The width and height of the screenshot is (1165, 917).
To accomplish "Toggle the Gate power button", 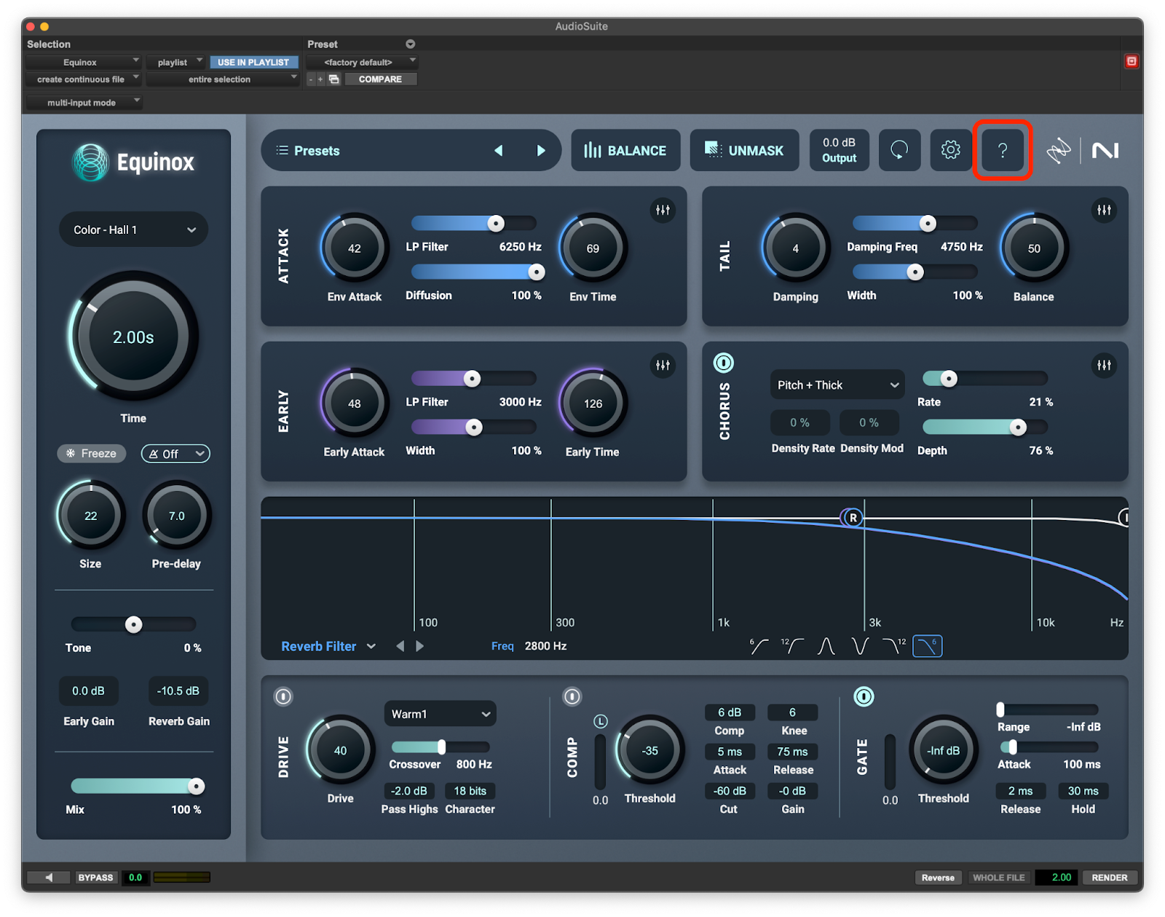I will click(x=864, y=697).
